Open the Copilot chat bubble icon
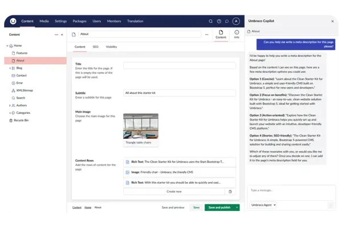 (x=227, y=21)
